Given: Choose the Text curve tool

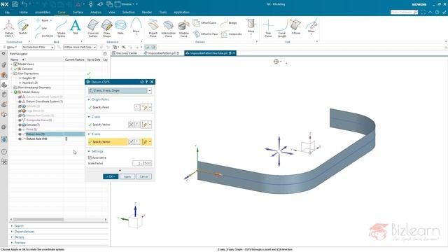Looking at the screenshot, I should click(x=76, y=27).
